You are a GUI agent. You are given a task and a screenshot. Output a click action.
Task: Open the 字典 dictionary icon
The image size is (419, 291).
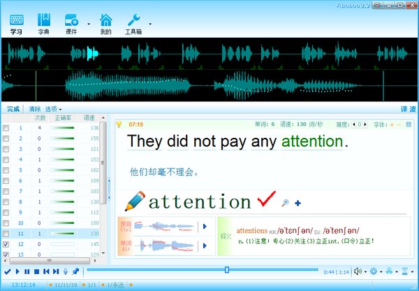44,24
